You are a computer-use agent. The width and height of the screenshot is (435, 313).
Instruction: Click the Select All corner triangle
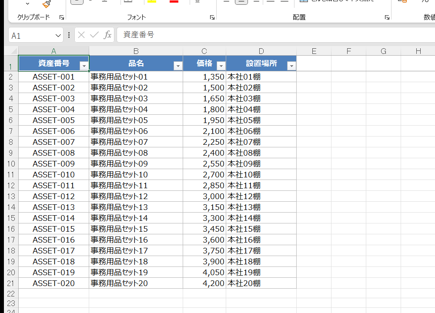point(13,51)
